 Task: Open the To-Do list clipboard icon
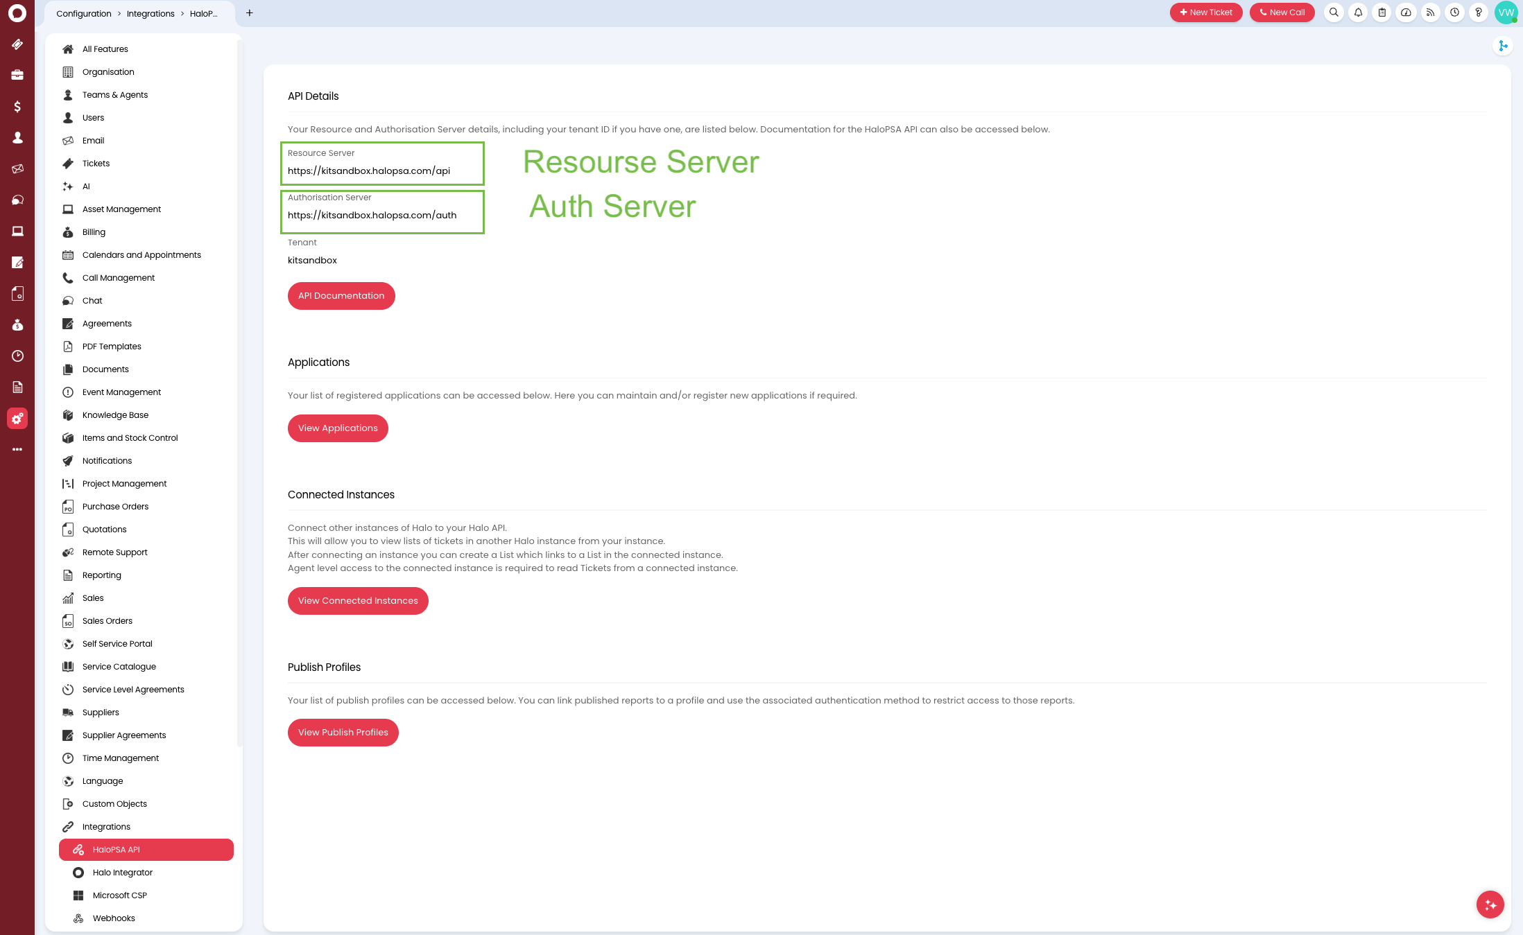(1382, 12)
